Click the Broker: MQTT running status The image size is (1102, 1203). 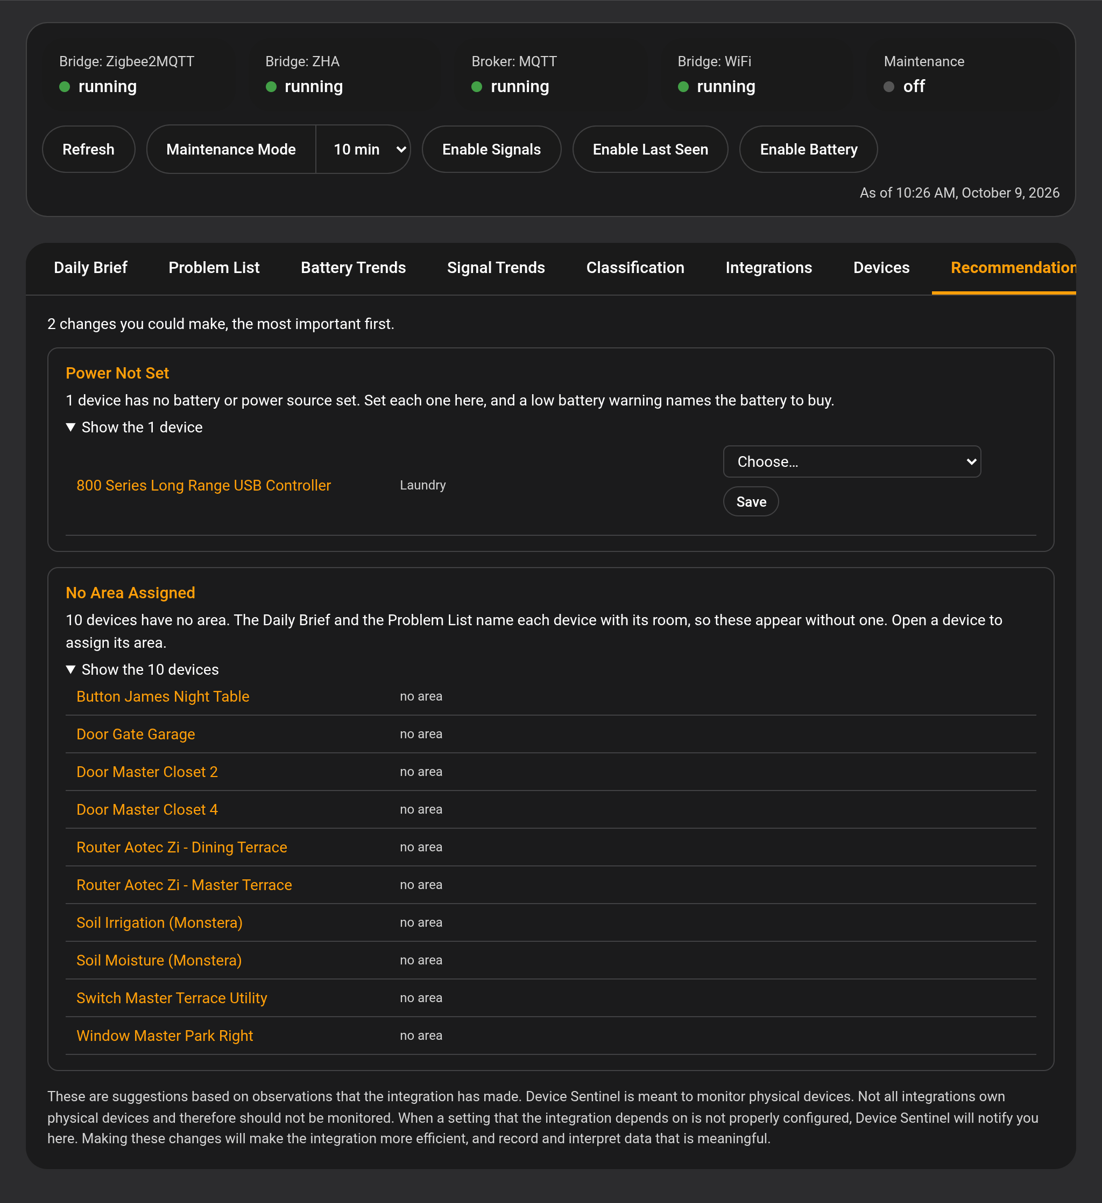pos(511,87)
